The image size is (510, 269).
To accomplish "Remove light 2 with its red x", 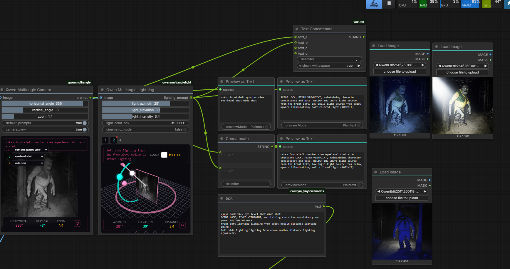I will [117, 137].
